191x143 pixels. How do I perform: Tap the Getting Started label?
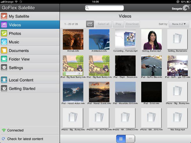(22, 88)
